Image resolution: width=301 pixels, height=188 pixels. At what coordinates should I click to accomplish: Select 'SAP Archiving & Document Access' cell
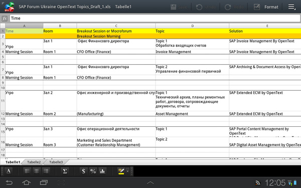coord(265,70)
